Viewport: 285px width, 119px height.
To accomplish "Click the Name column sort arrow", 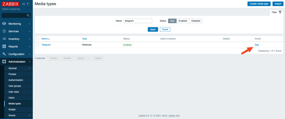I will point(49,39).
